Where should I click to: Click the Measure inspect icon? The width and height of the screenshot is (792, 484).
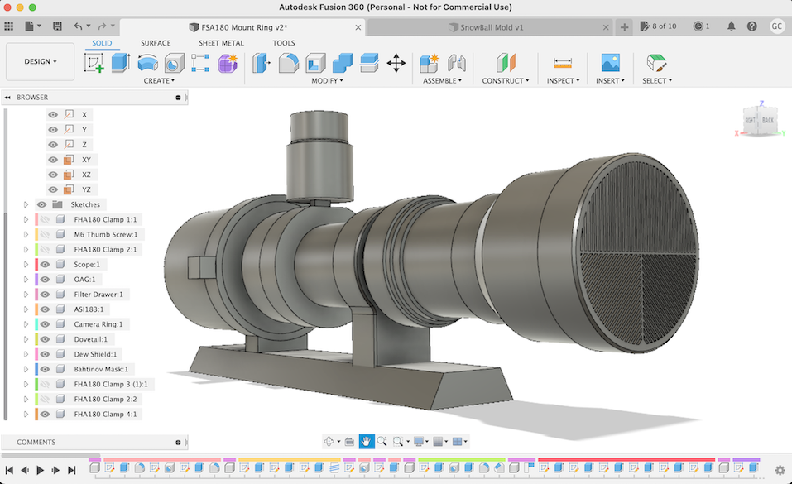click(562, 63)
